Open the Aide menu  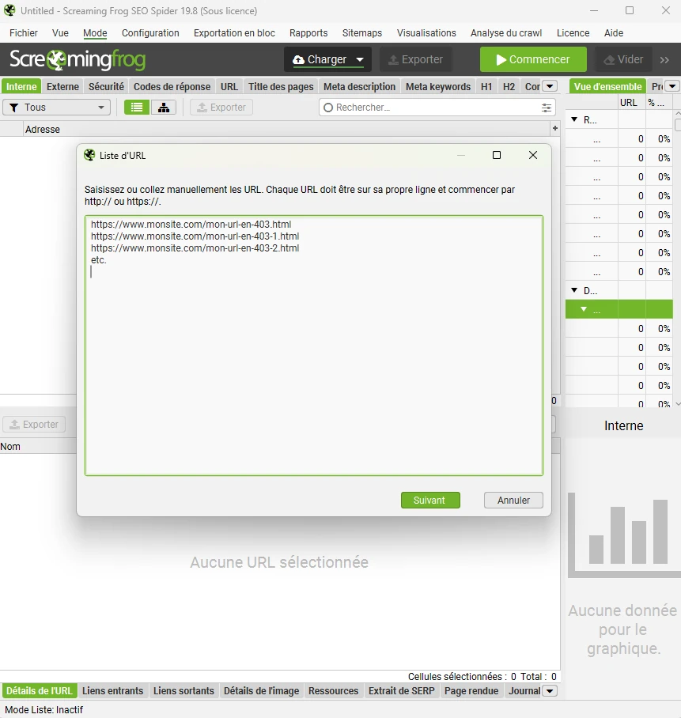pos(613,33)
